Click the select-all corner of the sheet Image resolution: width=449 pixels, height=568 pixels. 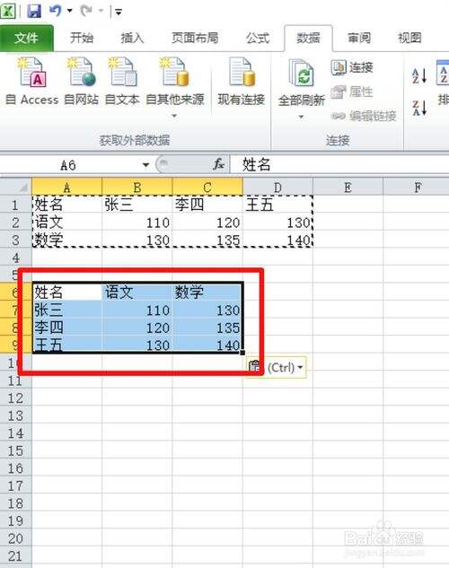16,188
